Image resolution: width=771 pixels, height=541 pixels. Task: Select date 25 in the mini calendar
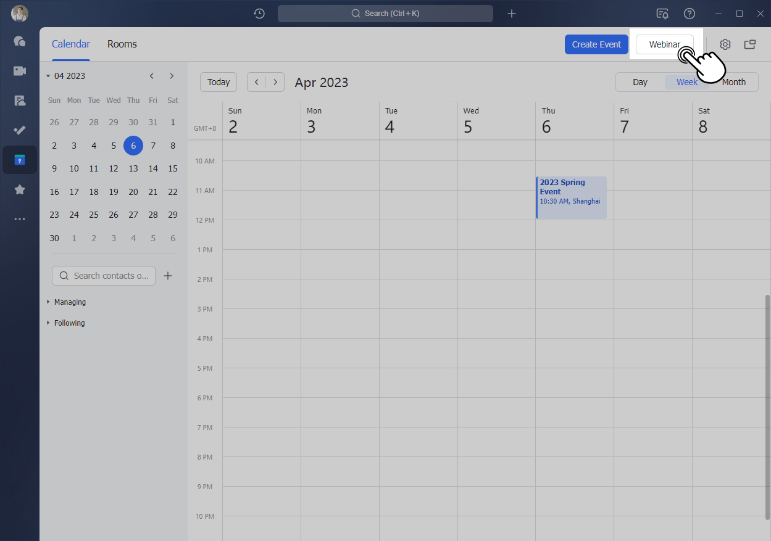(x=94, y=215)
